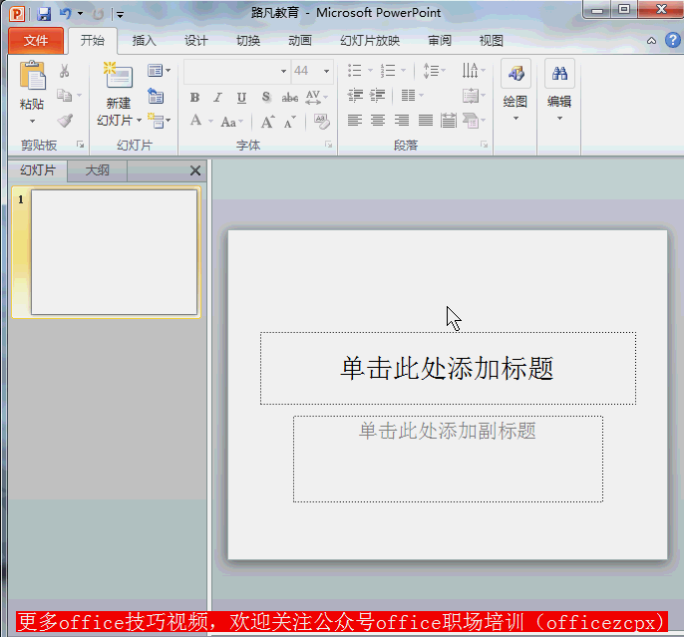684x637 pixels.
Task: Save the presentation with the floppy disk icon
Action: (44, 14)
